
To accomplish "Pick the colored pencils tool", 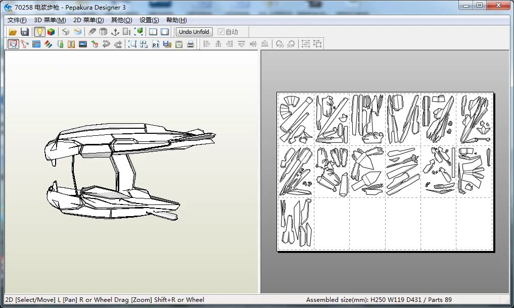I will click(x=48, y=44).
